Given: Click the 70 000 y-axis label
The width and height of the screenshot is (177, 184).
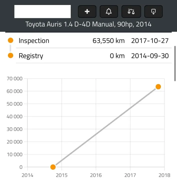Looking at the screenshot, I should pos(14,78).
